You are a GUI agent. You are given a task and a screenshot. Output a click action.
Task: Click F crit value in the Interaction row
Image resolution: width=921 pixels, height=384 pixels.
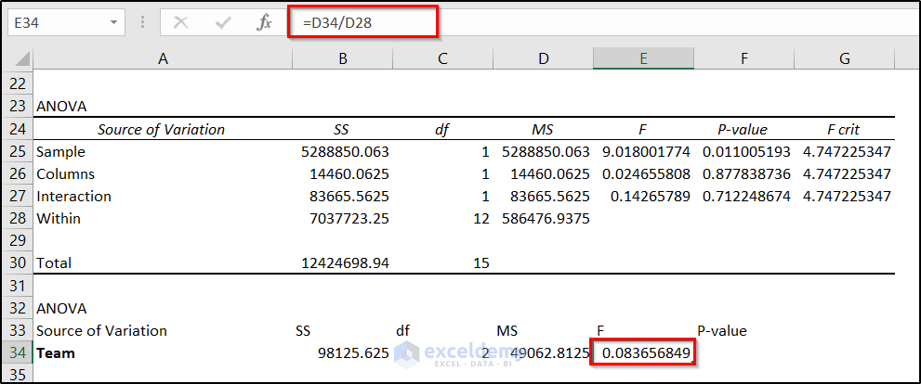click(845, 196)
